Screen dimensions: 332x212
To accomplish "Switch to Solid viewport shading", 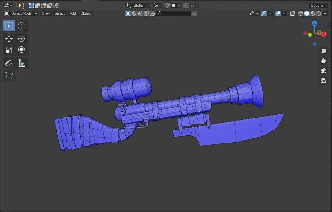I will pos(307,13).
